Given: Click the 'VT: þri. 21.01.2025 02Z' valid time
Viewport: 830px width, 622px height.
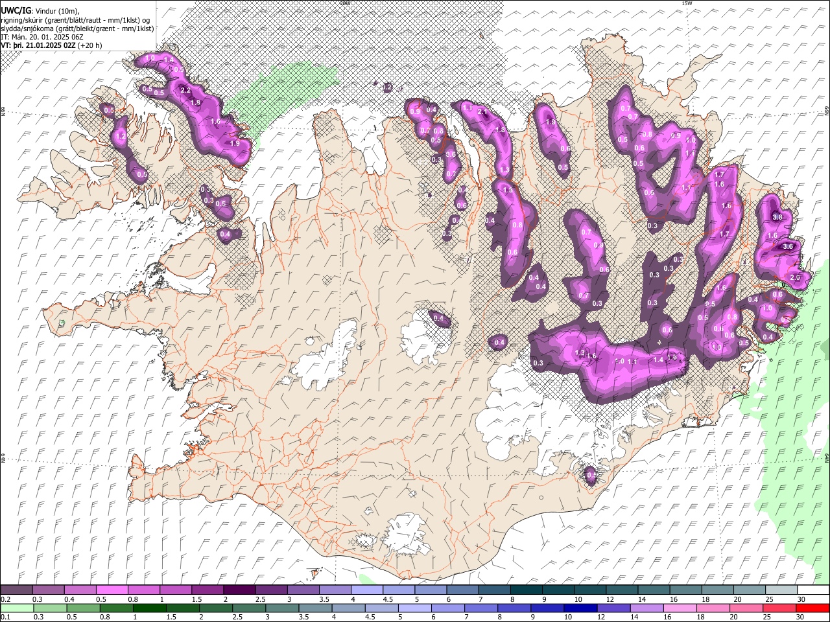Looking at the screenshot, I should (x=38, y=46).
